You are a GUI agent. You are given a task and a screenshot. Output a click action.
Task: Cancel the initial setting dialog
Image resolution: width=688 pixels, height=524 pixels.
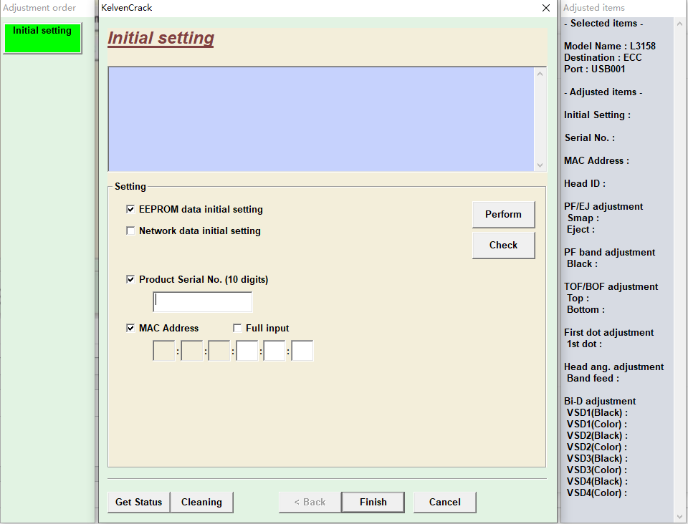pyautogui.click(x=444, y=503)
